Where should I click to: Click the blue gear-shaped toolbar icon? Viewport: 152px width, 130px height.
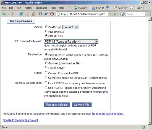pyautogui.click(x=46, y=14)
